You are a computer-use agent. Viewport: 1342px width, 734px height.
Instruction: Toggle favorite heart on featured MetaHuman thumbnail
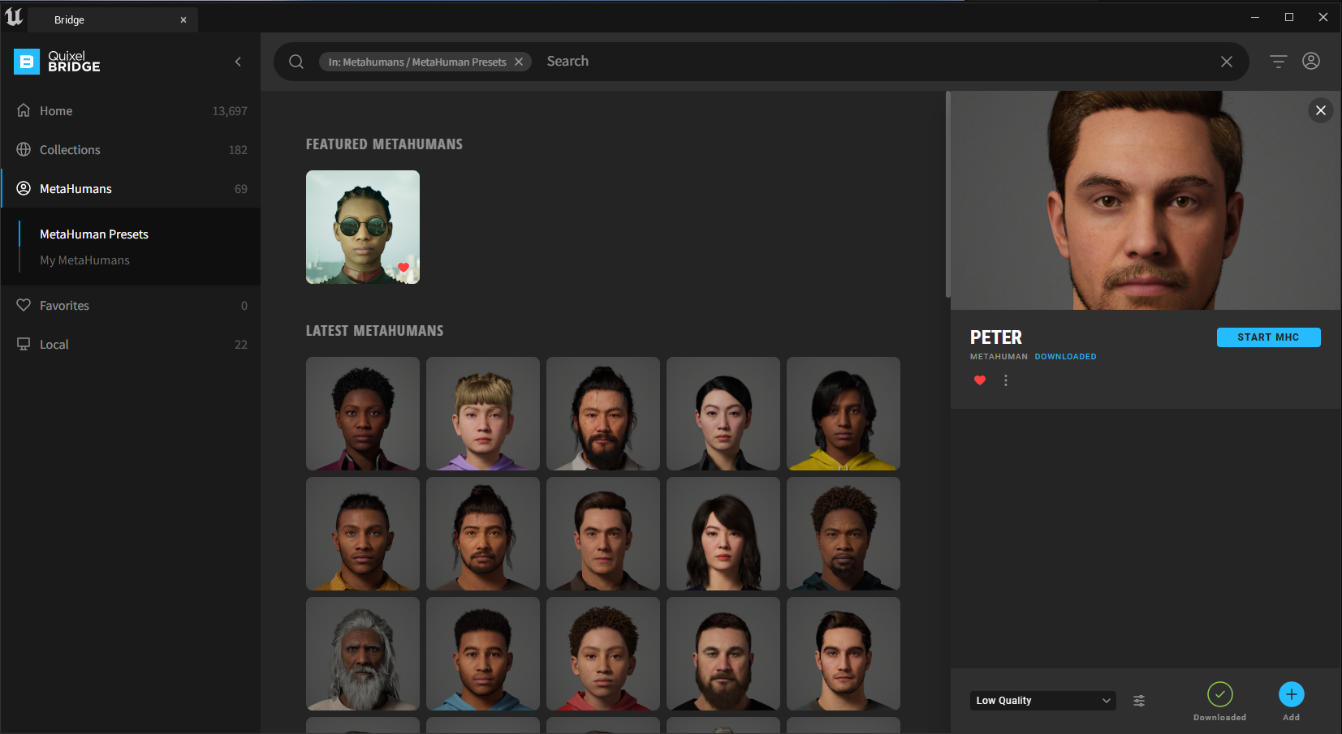pyautogui.click(x=403, y=267)
